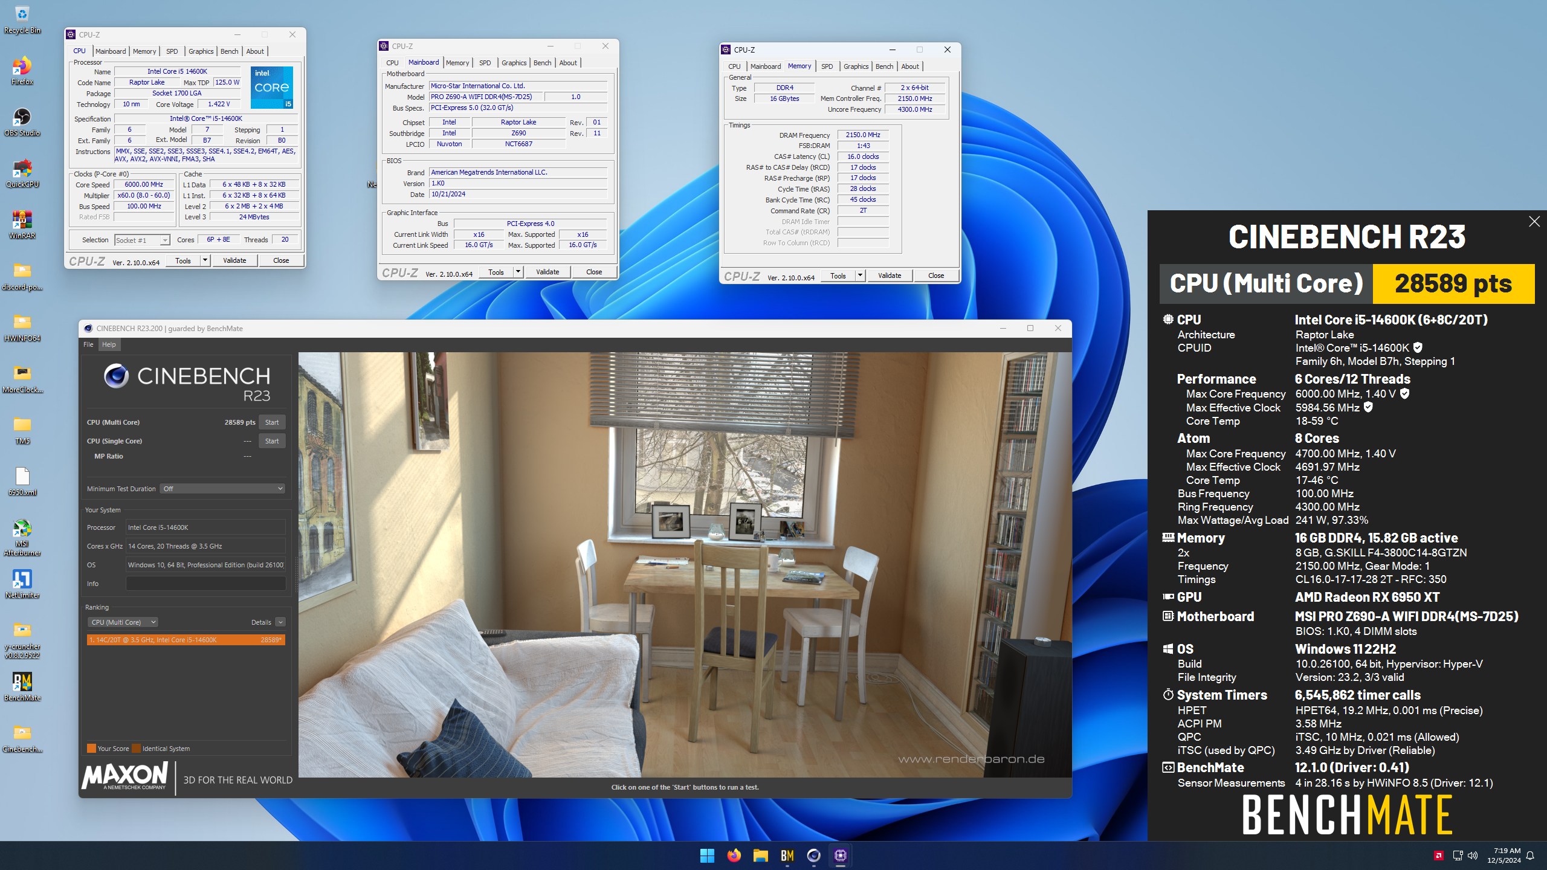Open volume control in system tray

pyautogui.click(x=1472, y=855)
